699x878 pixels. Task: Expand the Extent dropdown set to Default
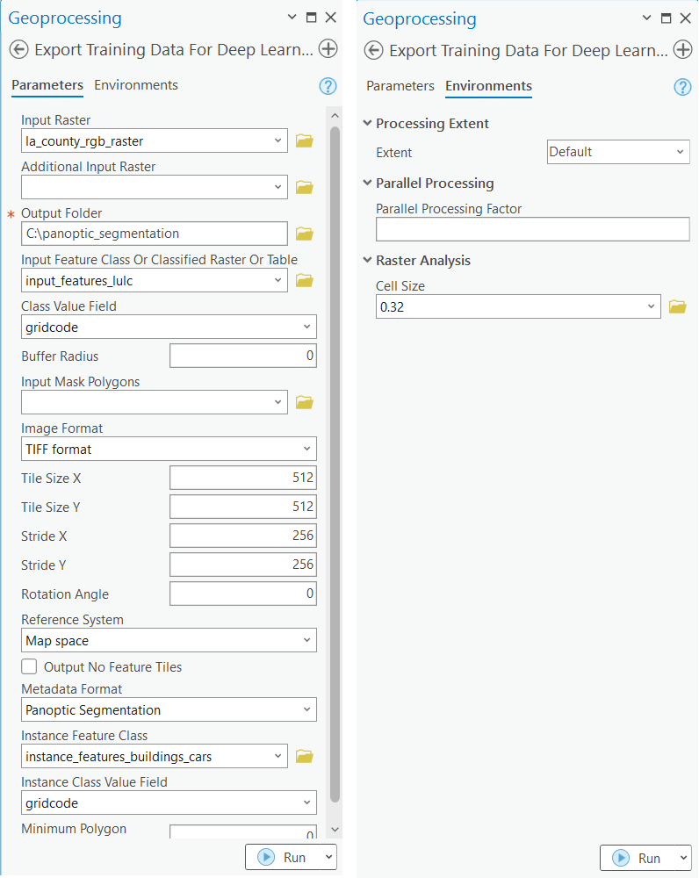(x=618, y=152)
